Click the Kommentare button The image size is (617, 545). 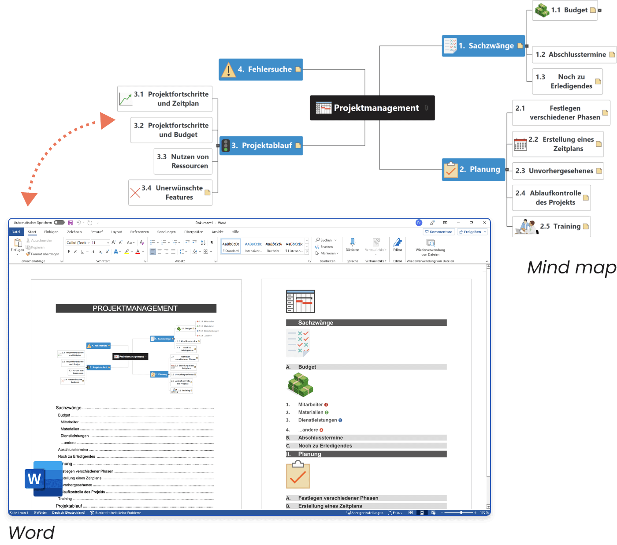pos(439,232)
